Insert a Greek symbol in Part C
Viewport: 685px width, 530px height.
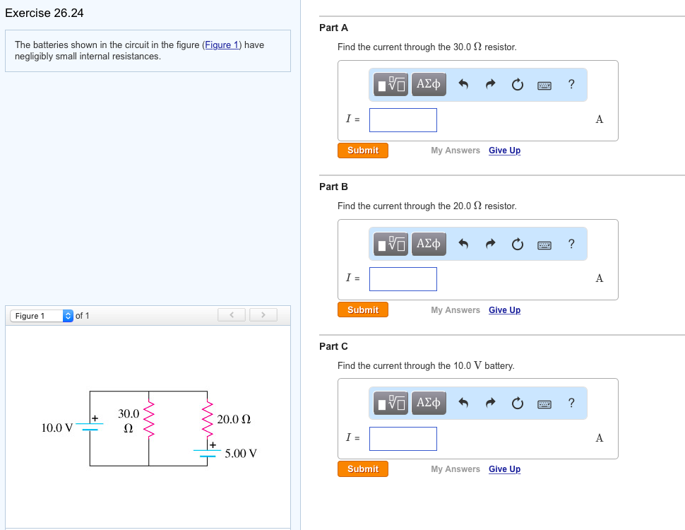click(x=428, y=403)
